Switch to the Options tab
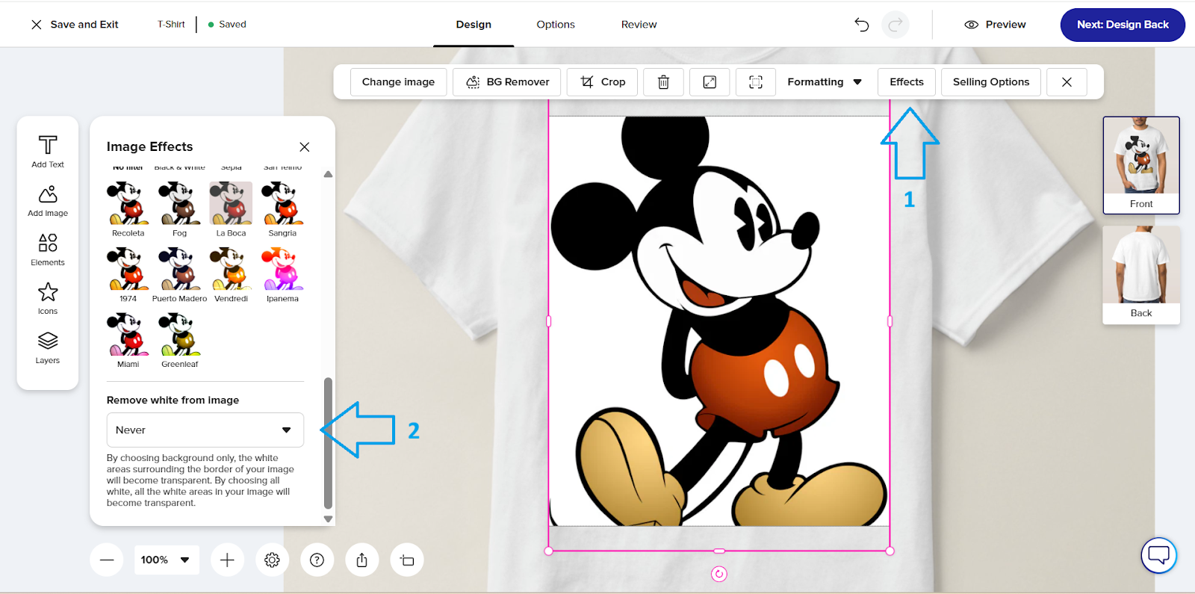 pyautogui.click(x=556, y=25)
